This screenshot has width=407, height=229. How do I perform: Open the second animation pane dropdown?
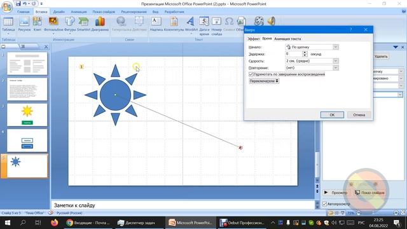(x=401, y=78)
